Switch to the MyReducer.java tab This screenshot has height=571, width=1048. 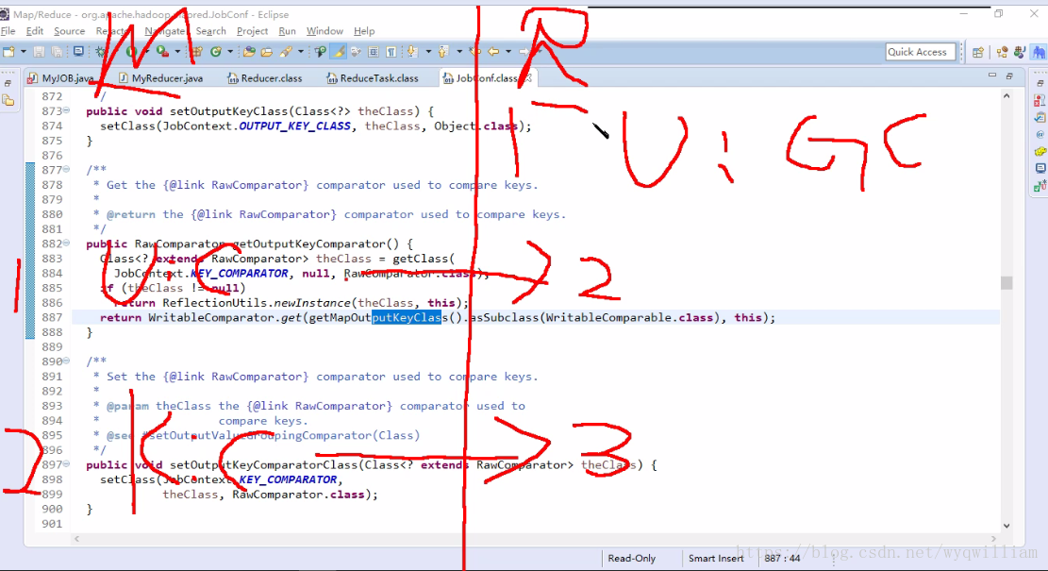[x=160, y=78]
